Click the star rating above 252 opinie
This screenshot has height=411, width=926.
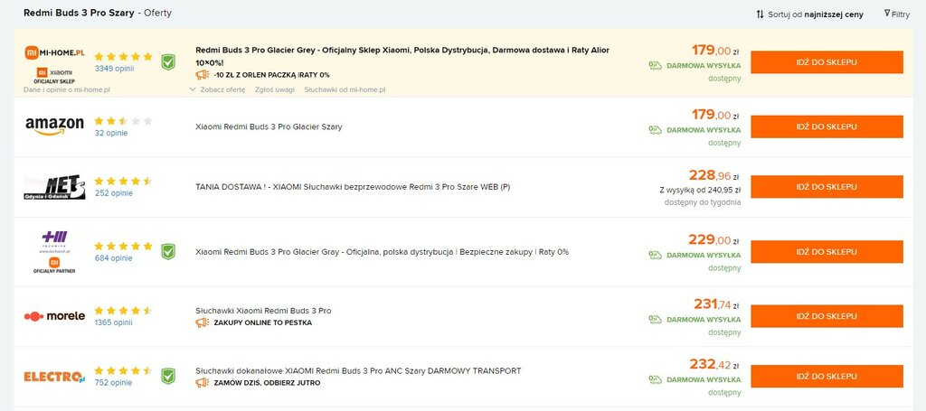[x=123, y=181]
